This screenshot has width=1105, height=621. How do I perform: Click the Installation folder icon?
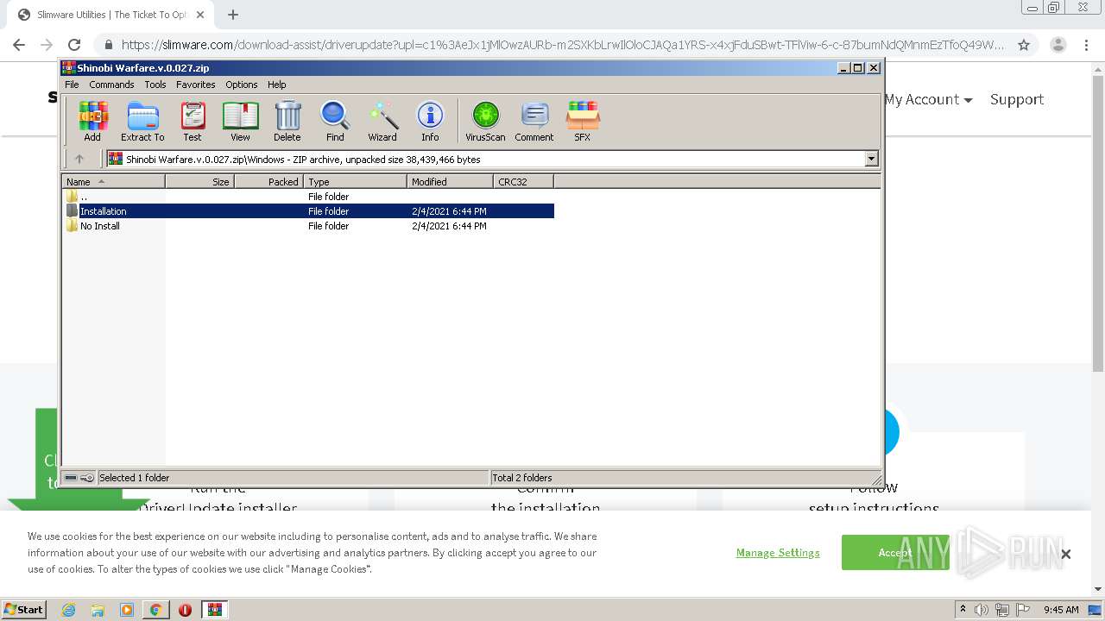click(x=72, y=210)
